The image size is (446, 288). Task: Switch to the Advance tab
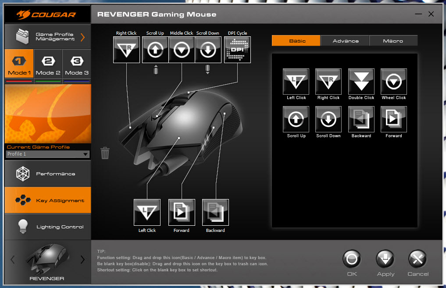point(345,41)
